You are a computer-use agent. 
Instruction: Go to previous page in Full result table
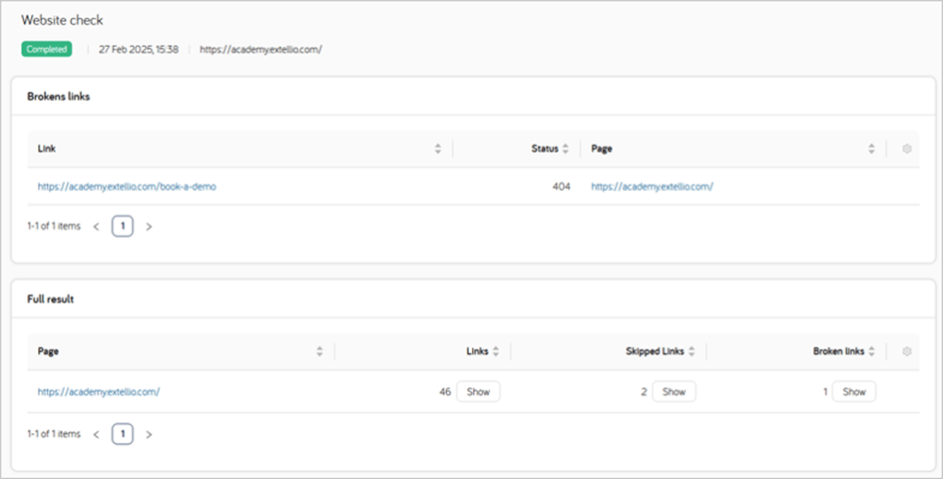[96, 434]
